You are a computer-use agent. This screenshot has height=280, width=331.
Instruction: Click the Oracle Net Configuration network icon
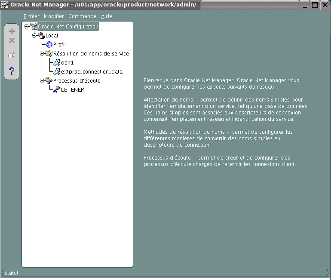(34, 26)
